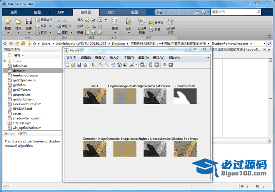Click the 打开 (Open) folder icon
This screenshot has width=275, height=192.
coord(18,22)
